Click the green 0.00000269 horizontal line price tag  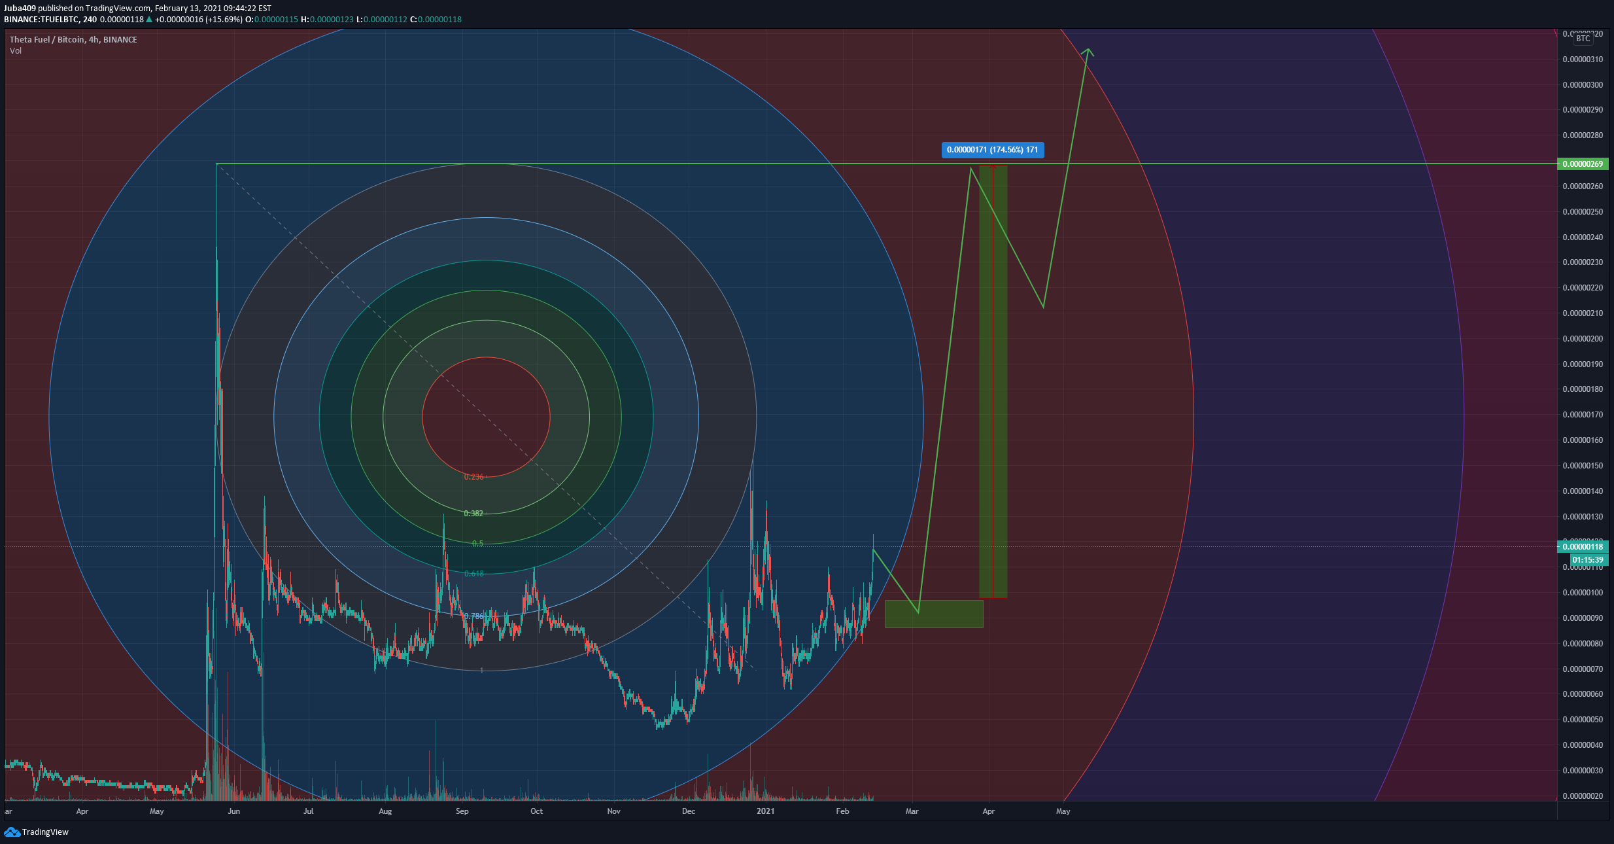(x=1583, y=164)
